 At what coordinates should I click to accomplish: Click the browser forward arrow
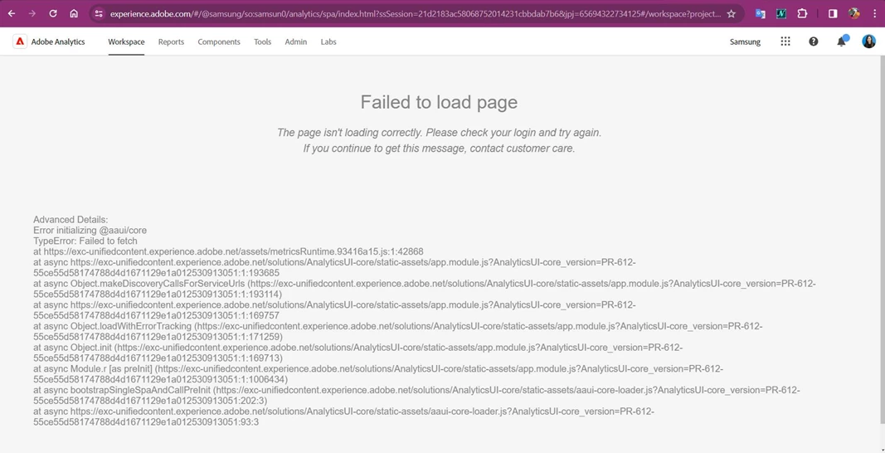click(32, 13)
